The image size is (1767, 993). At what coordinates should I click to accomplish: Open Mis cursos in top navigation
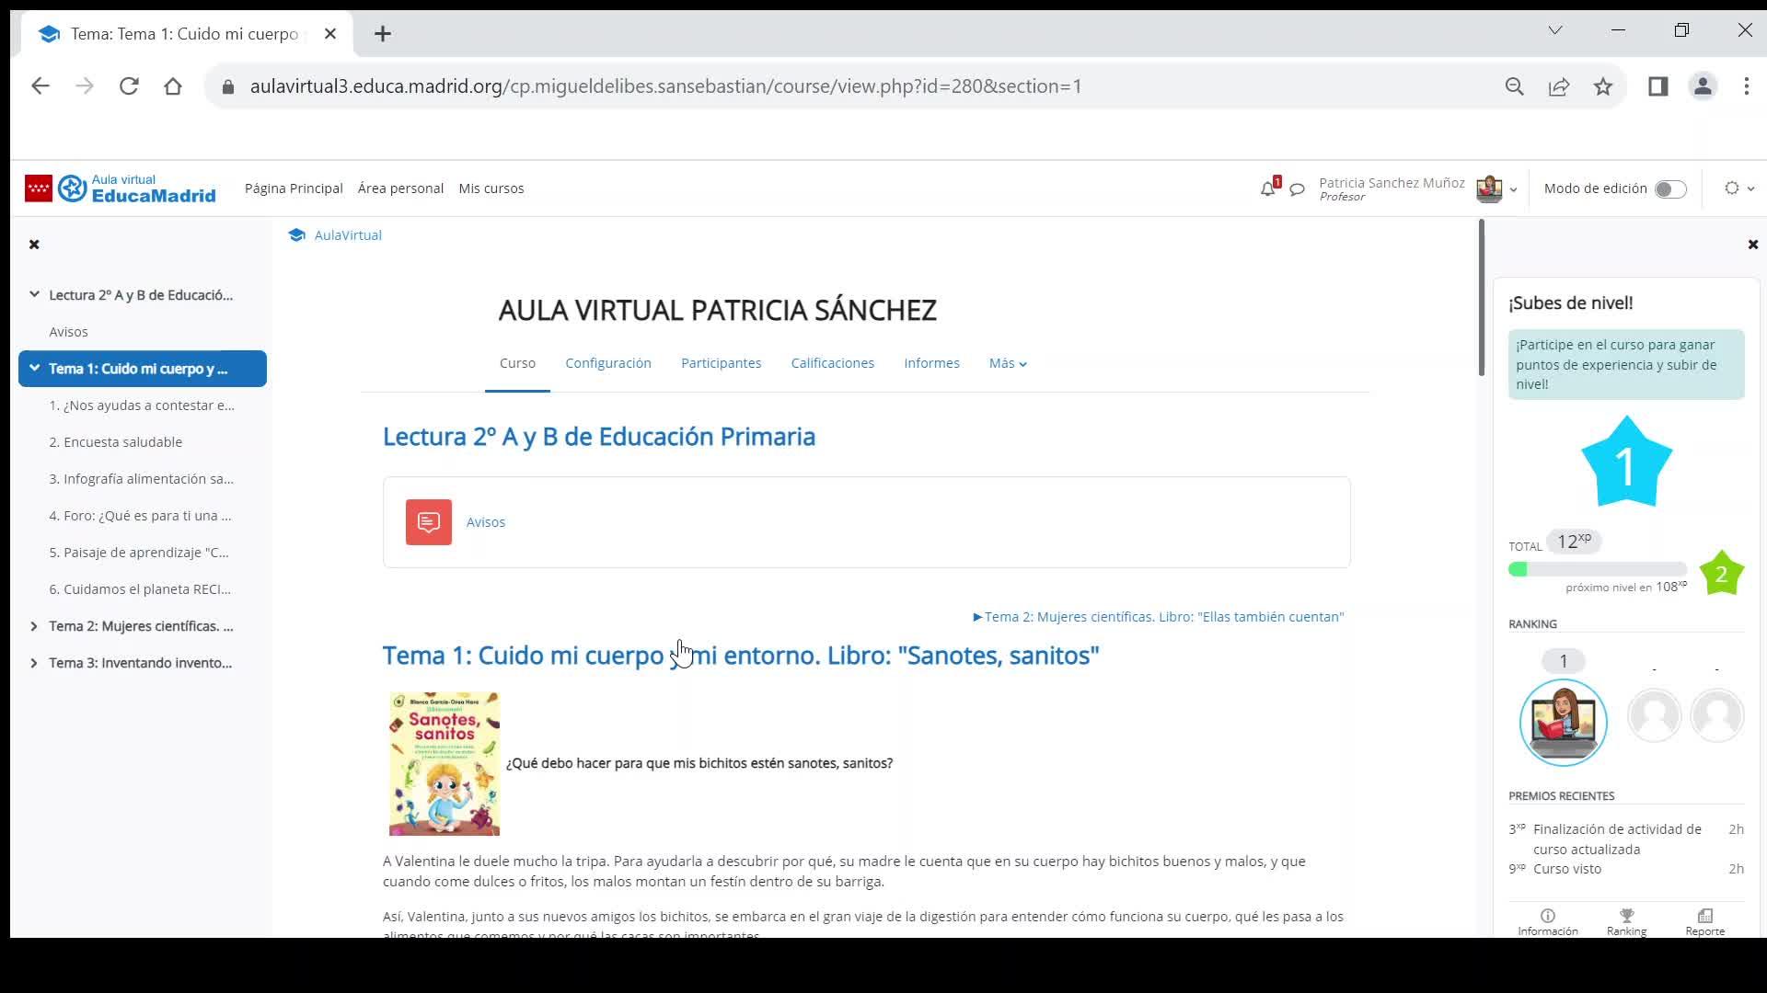(x=491, y=188)
